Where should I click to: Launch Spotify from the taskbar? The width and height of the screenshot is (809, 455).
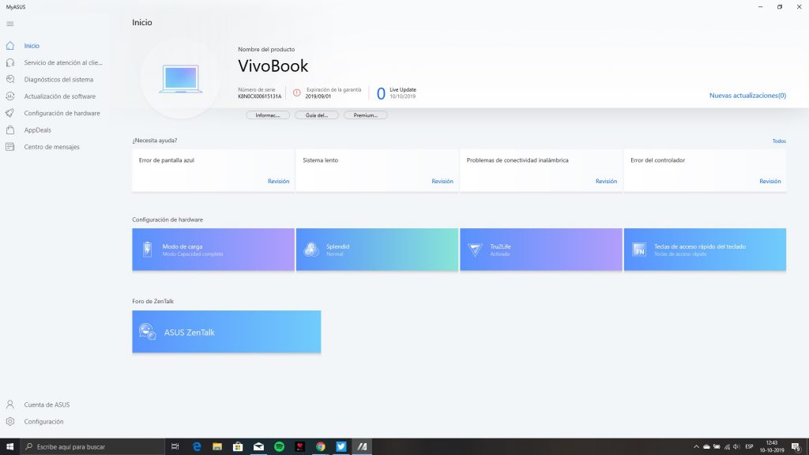(279, 447)
